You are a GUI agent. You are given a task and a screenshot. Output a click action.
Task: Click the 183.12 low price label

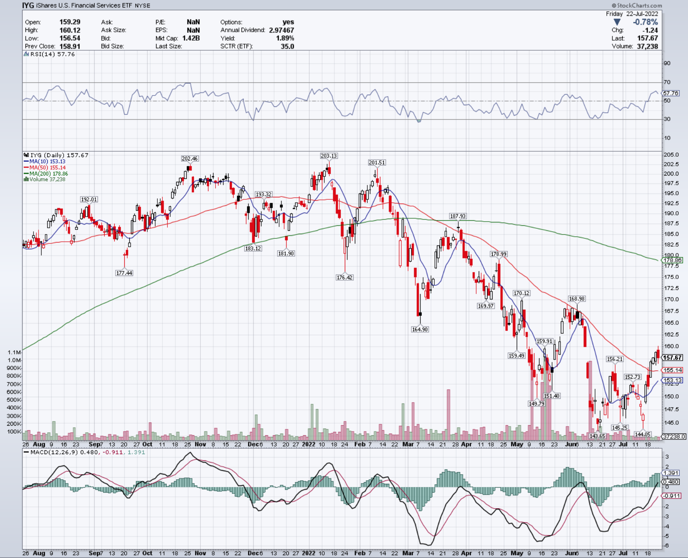click(253, 248)
